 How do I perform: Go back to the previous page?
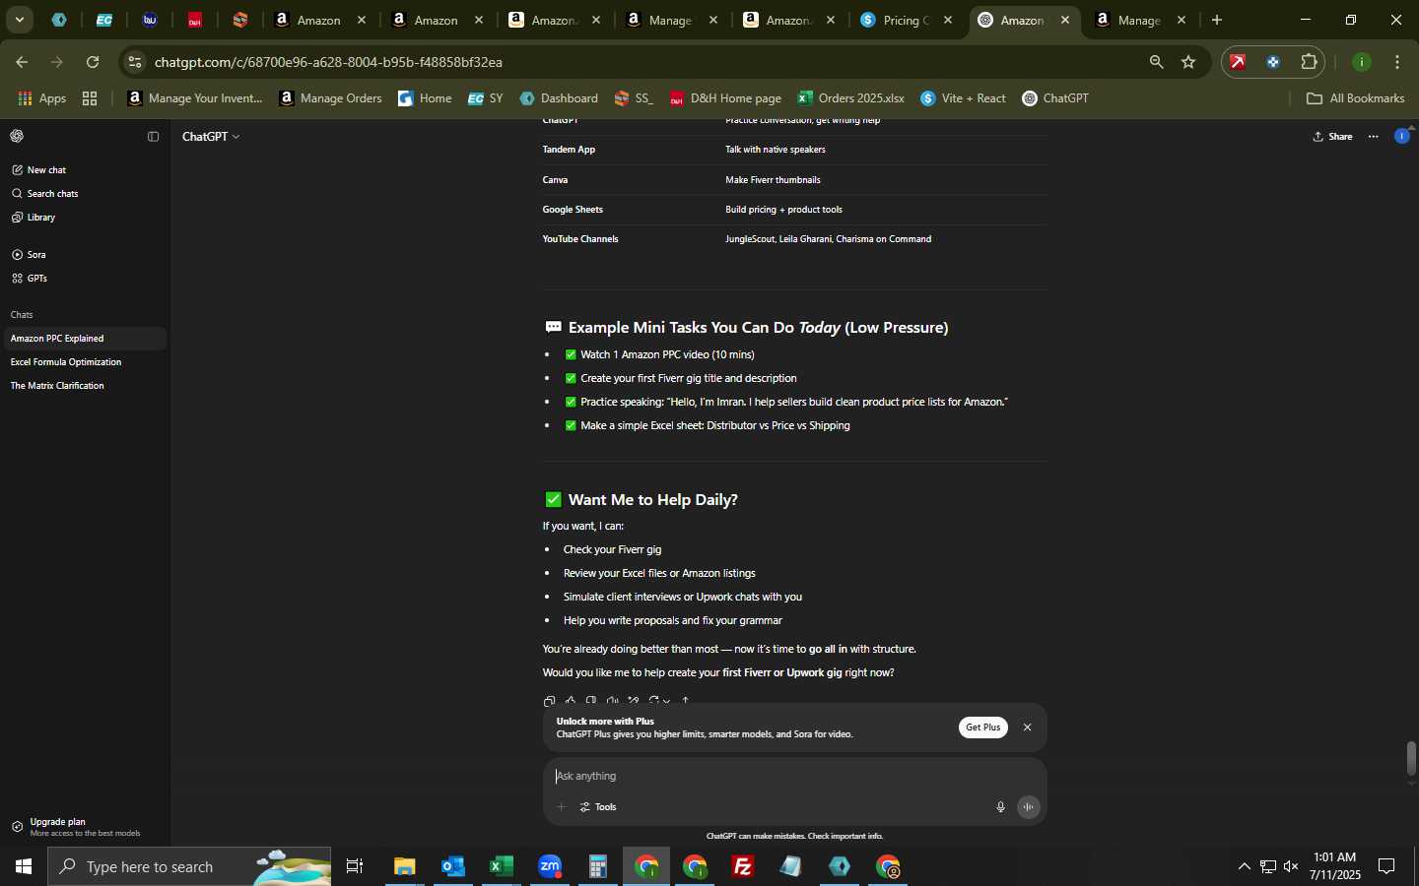pyautogui.click(x=21, y=62)
